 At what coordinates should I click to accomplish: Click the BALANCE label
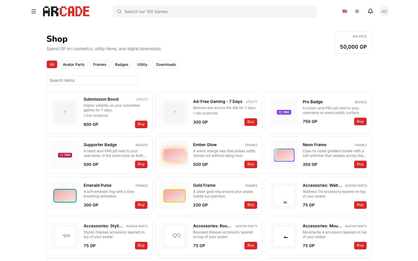coord(360,36)
